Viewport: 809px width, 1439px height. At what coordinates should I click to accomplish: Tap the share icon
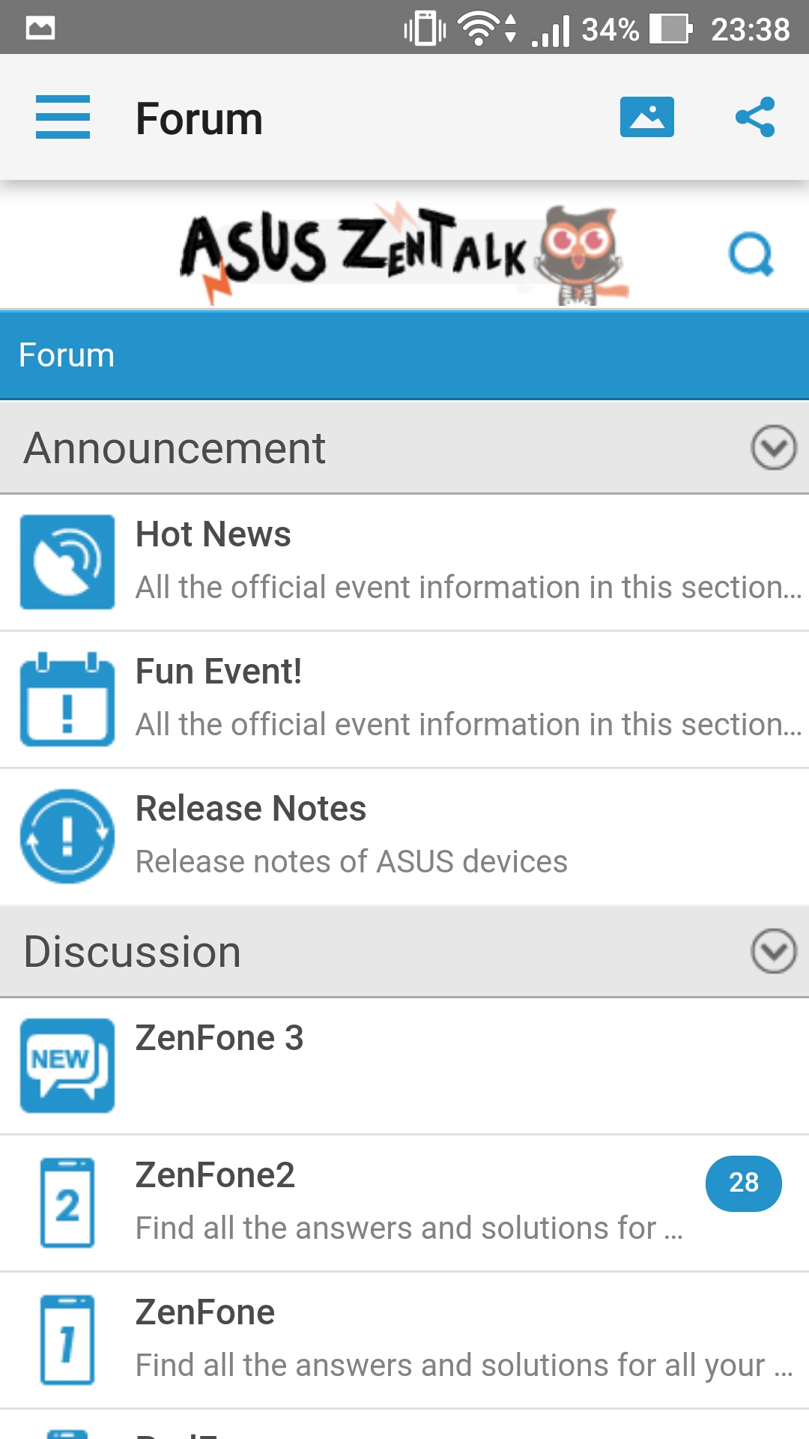click(755, 117)
